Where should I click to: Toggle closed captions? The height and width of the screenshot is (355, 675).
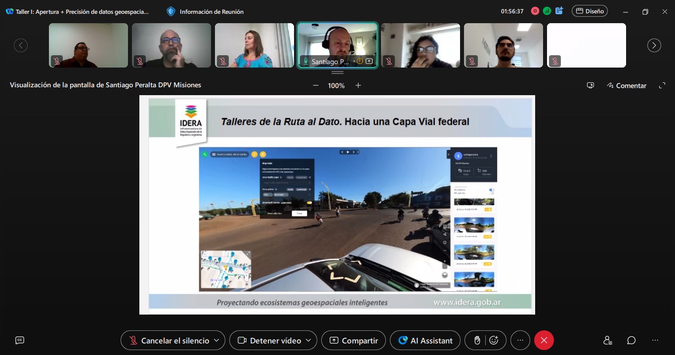click(x=20, y=340)
